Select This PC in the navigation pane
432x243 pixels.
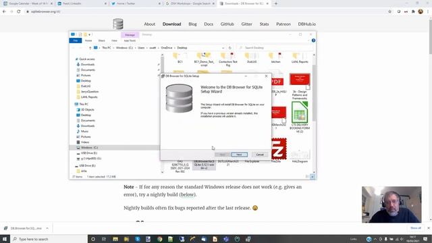click(x=84, y=104)
